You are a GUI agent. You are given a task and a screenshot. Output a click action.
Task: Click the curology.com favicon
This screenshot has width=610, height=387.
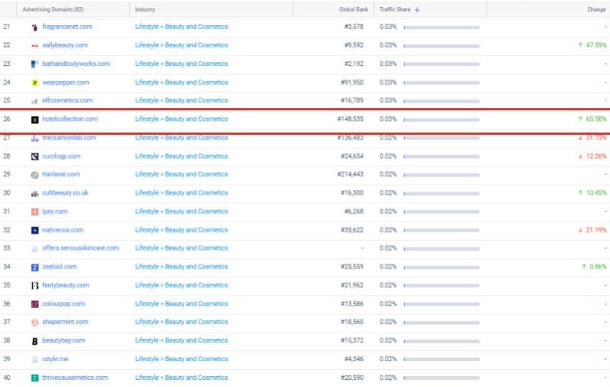(x=34, y=156)
